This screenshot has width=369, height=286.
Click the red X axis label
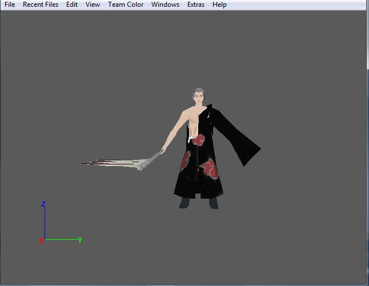point(41,241)
